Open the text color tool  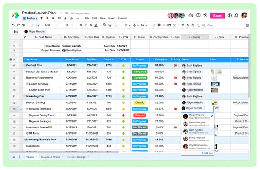point(96,25)
